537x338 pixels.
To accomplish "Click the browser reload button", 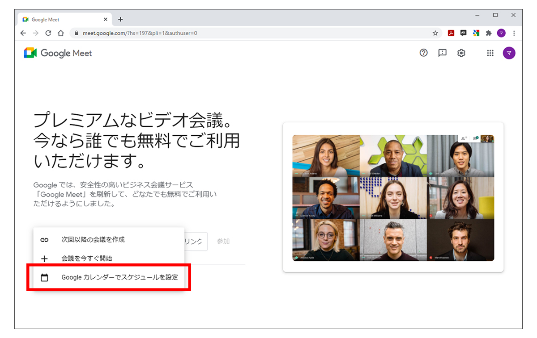I will 48,33.
